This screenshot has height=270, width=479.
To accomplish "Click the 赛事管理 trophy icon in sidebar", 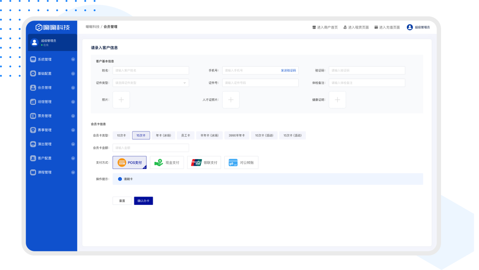I will (x=33, y=130).
